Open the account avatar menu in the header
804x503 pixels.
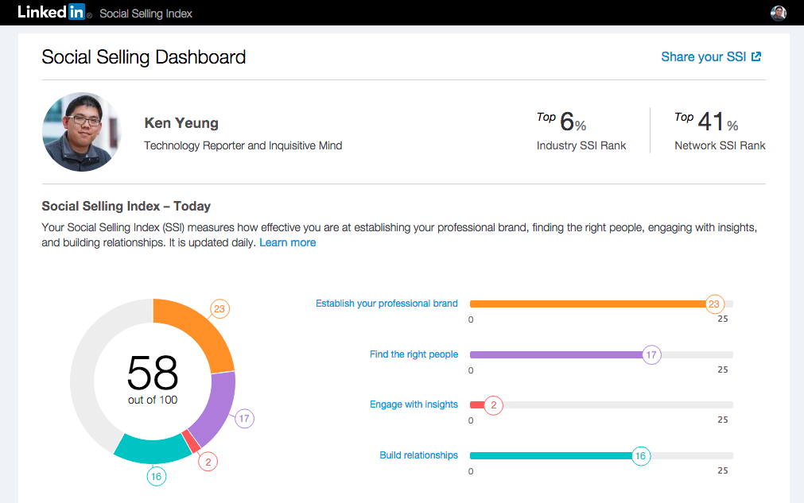click(779, 13)
